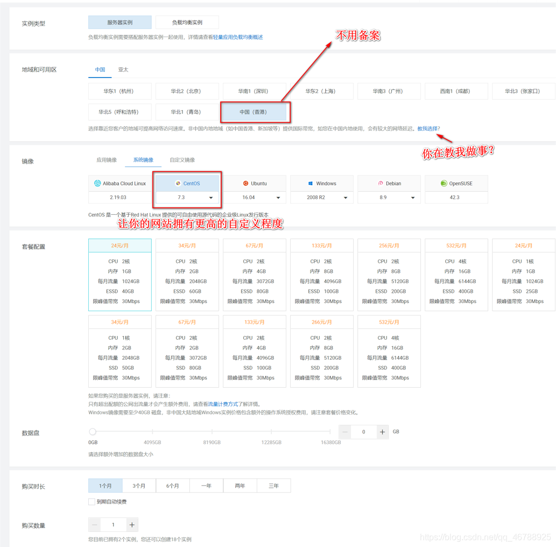Select region 华南3（广州）
The image size is (556, 547).
coord(389,91)
